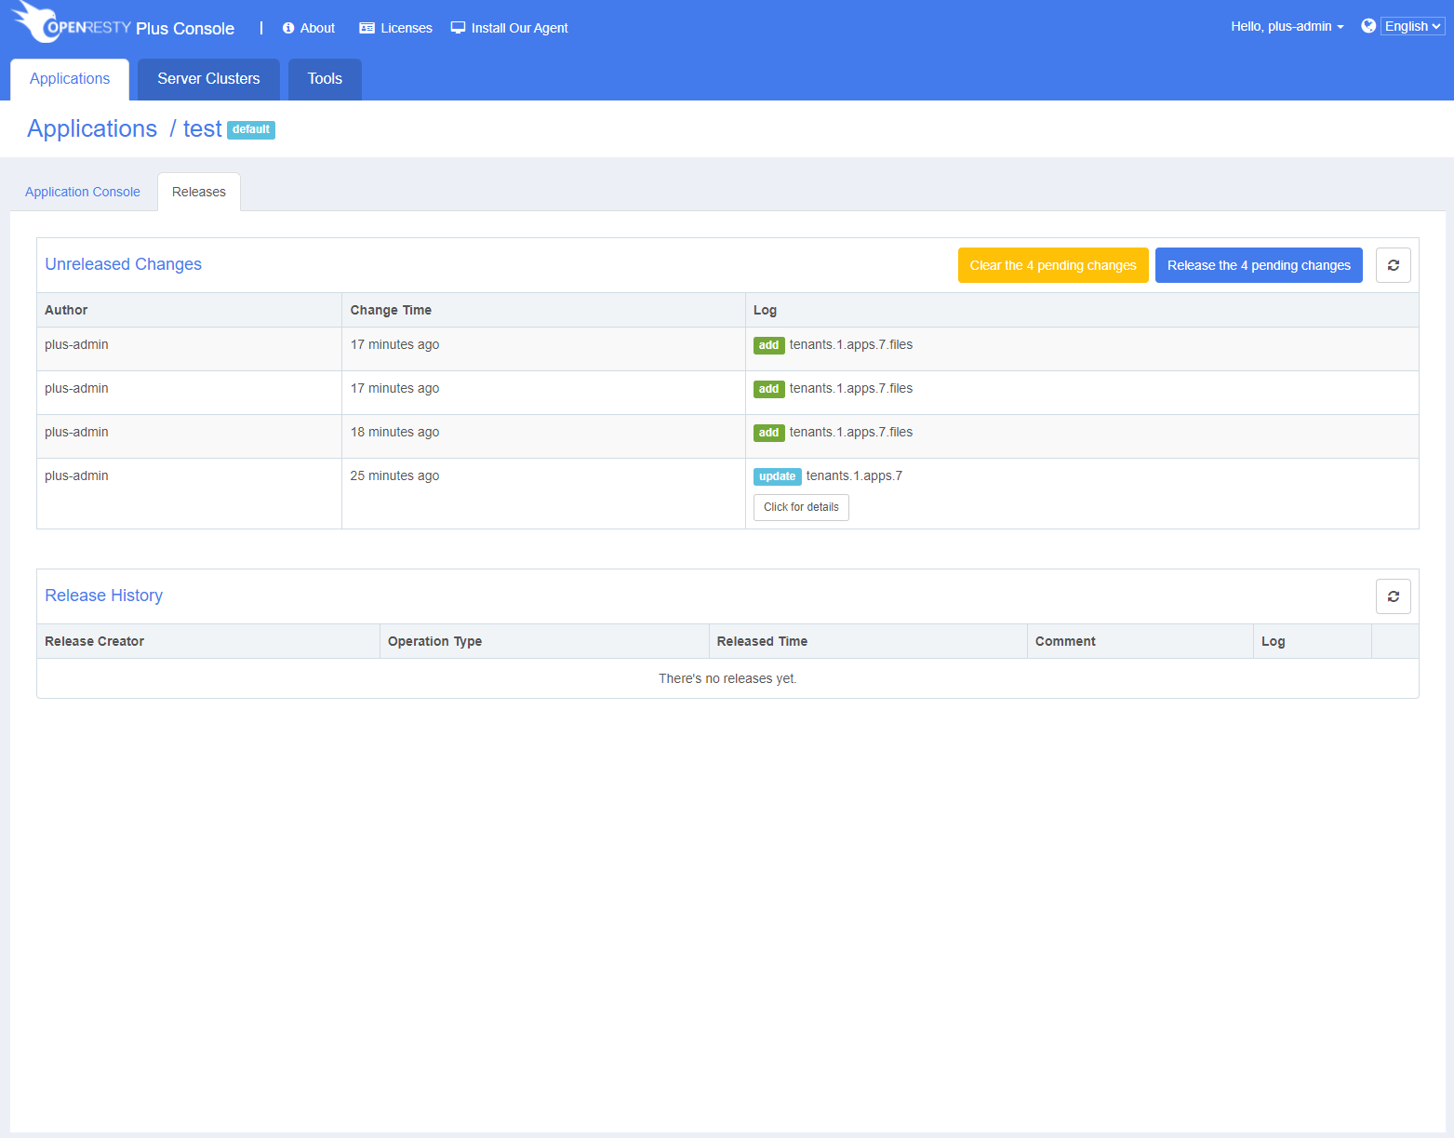Click tenants.1.apps.7.files in 18 minutes row
The height and width of the screenshot is (1138, 1454).
851,432
